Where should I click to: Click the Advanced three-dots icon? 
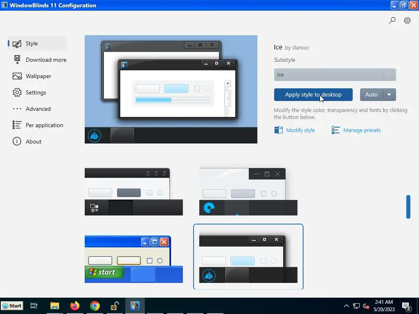click(x=17, y=109)
